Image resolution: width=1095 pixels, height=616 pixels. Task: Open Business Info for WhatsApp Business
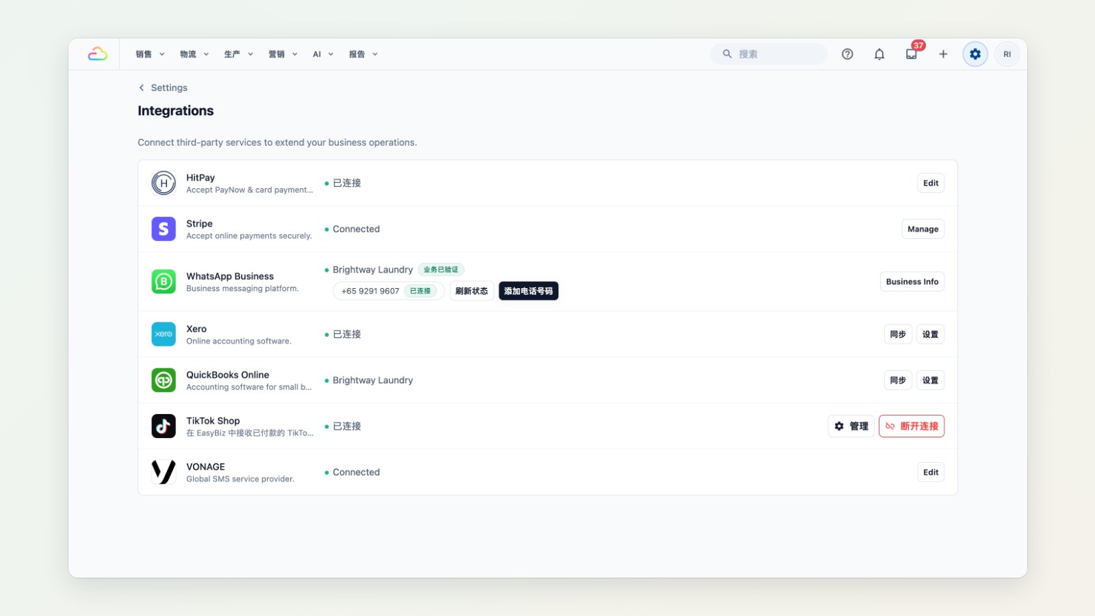point(912,281)
